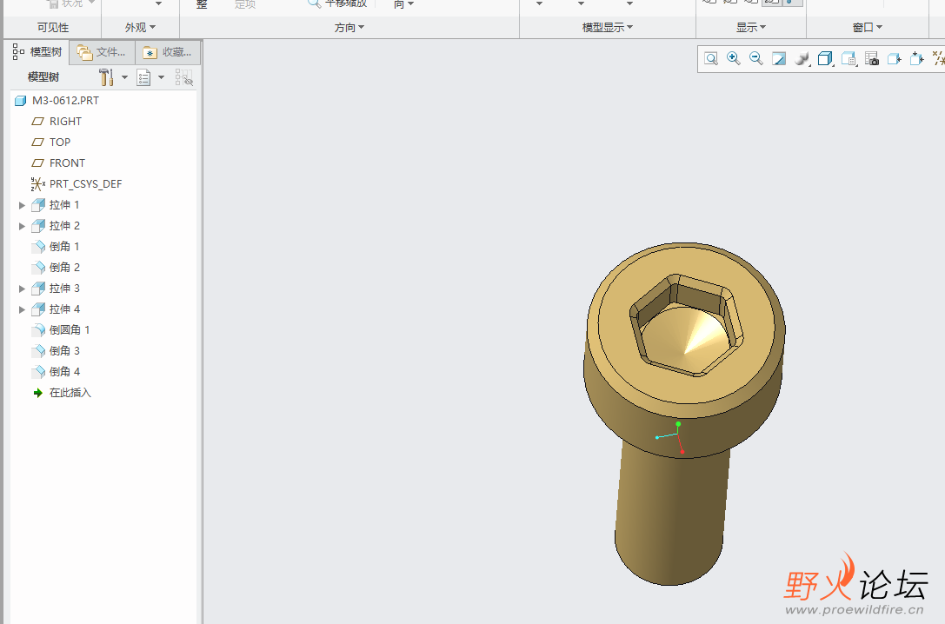Open the saved orientations cube icon
The width and height of the screenshot is (945, 624).
[825, 58]
